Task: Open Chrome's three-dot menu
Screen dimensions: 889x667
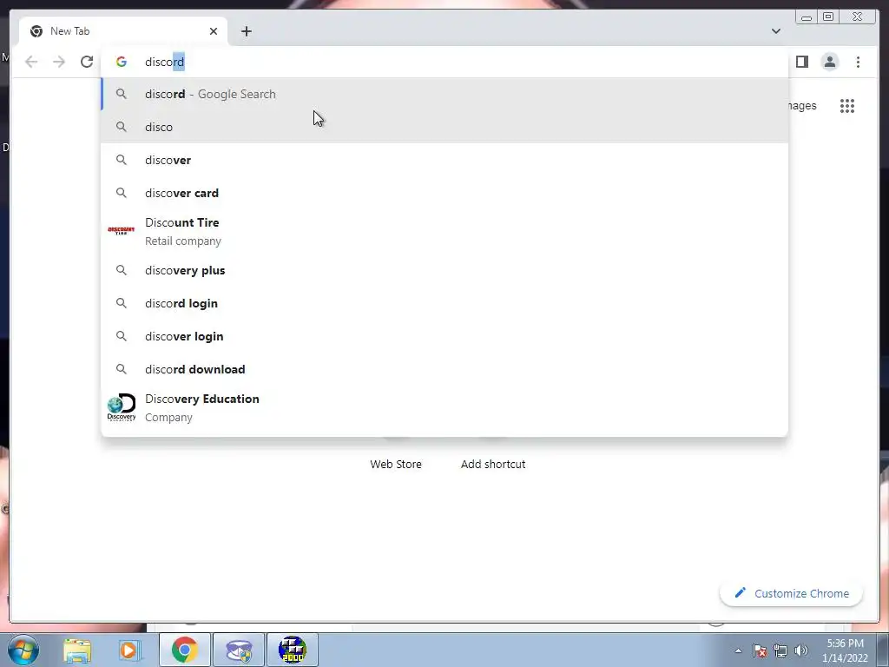Action: 858,62
